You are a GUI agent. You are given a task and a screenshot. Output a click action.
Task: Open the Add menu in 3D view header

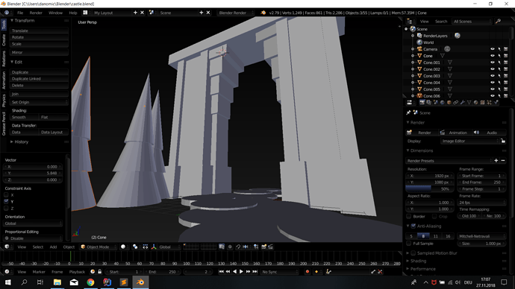[53, 247]
